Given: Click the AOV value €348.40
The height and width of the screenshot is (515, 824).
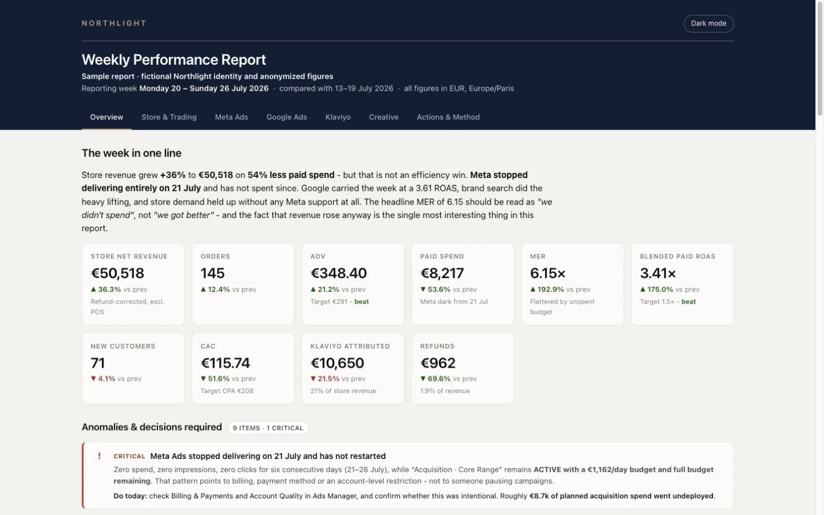Looking at the screenshot, I should pyautogui.click(x=339, y=273).
